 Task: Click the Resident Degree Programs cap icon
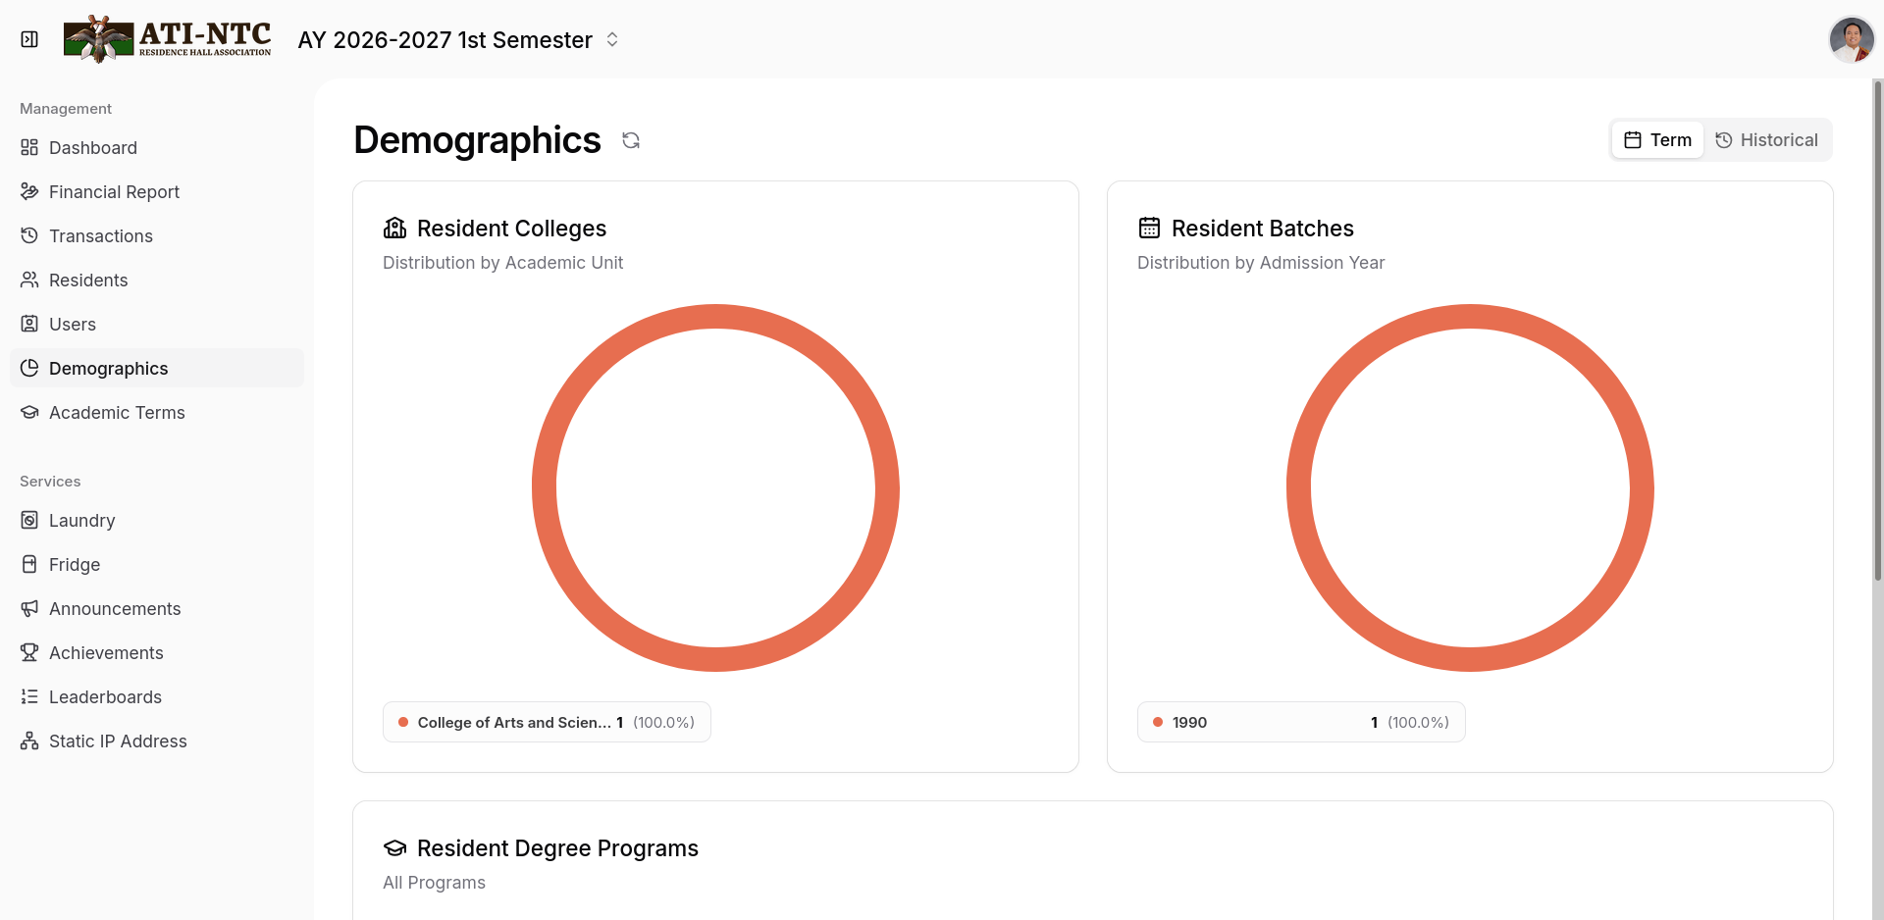394,847
